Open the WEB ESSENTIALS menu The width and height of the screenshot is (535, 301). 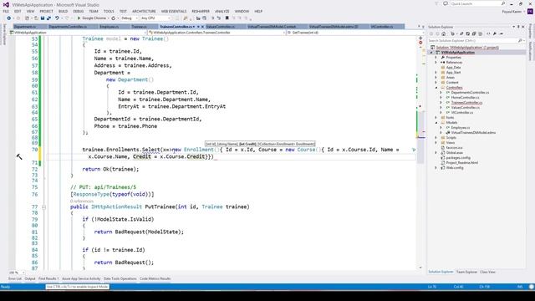174,11
